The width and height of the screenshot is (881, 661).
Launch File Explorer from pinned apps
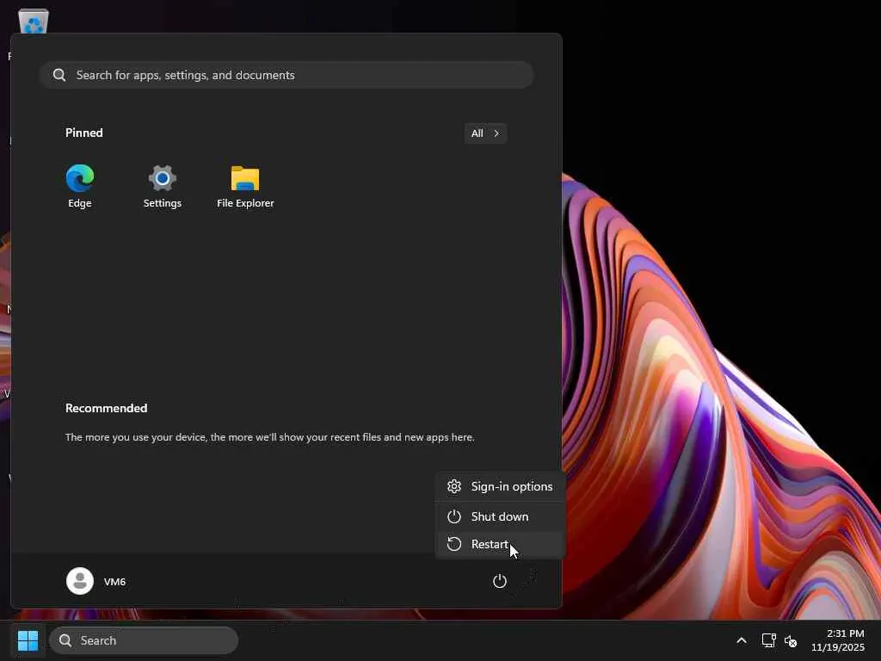click(245, 187)
